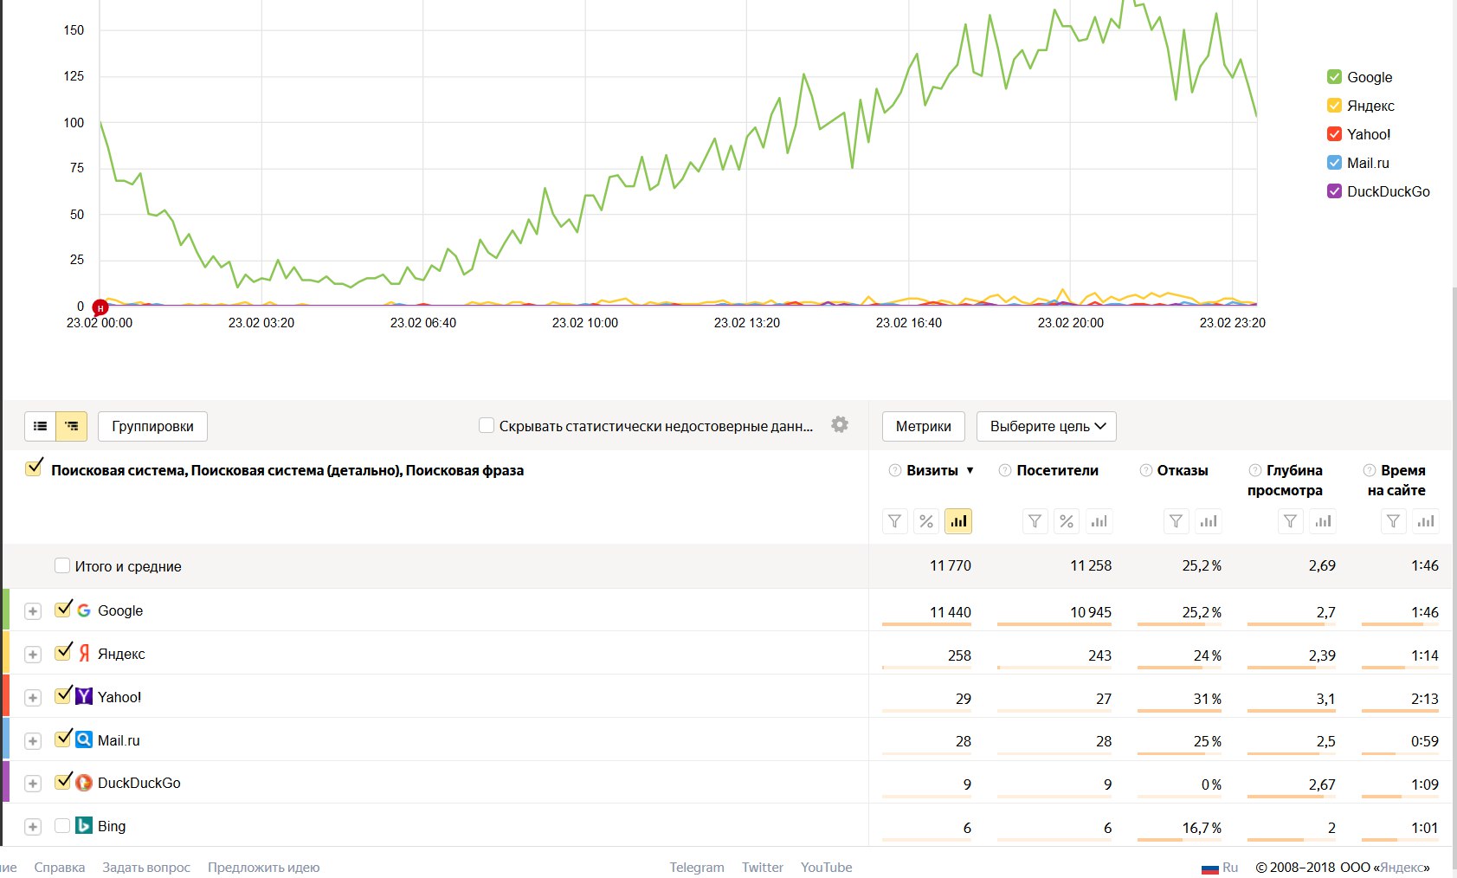The width and height of the screenshot is (1457, 878).
Task: Toggle hide statistically unreliable data checkbox
Action: (487, 425)
